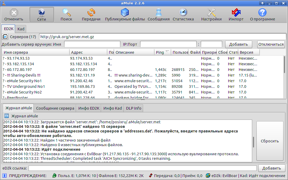This screenshot has height=180, width=288.
Task: Click the transfer arrows status icon
Action: (x=151, y=176)
